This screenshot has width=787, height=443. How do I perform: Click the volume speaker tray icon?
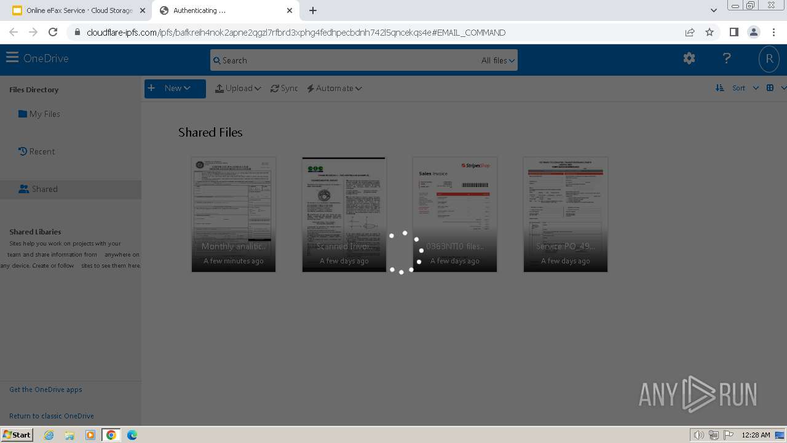coord(698,435)
